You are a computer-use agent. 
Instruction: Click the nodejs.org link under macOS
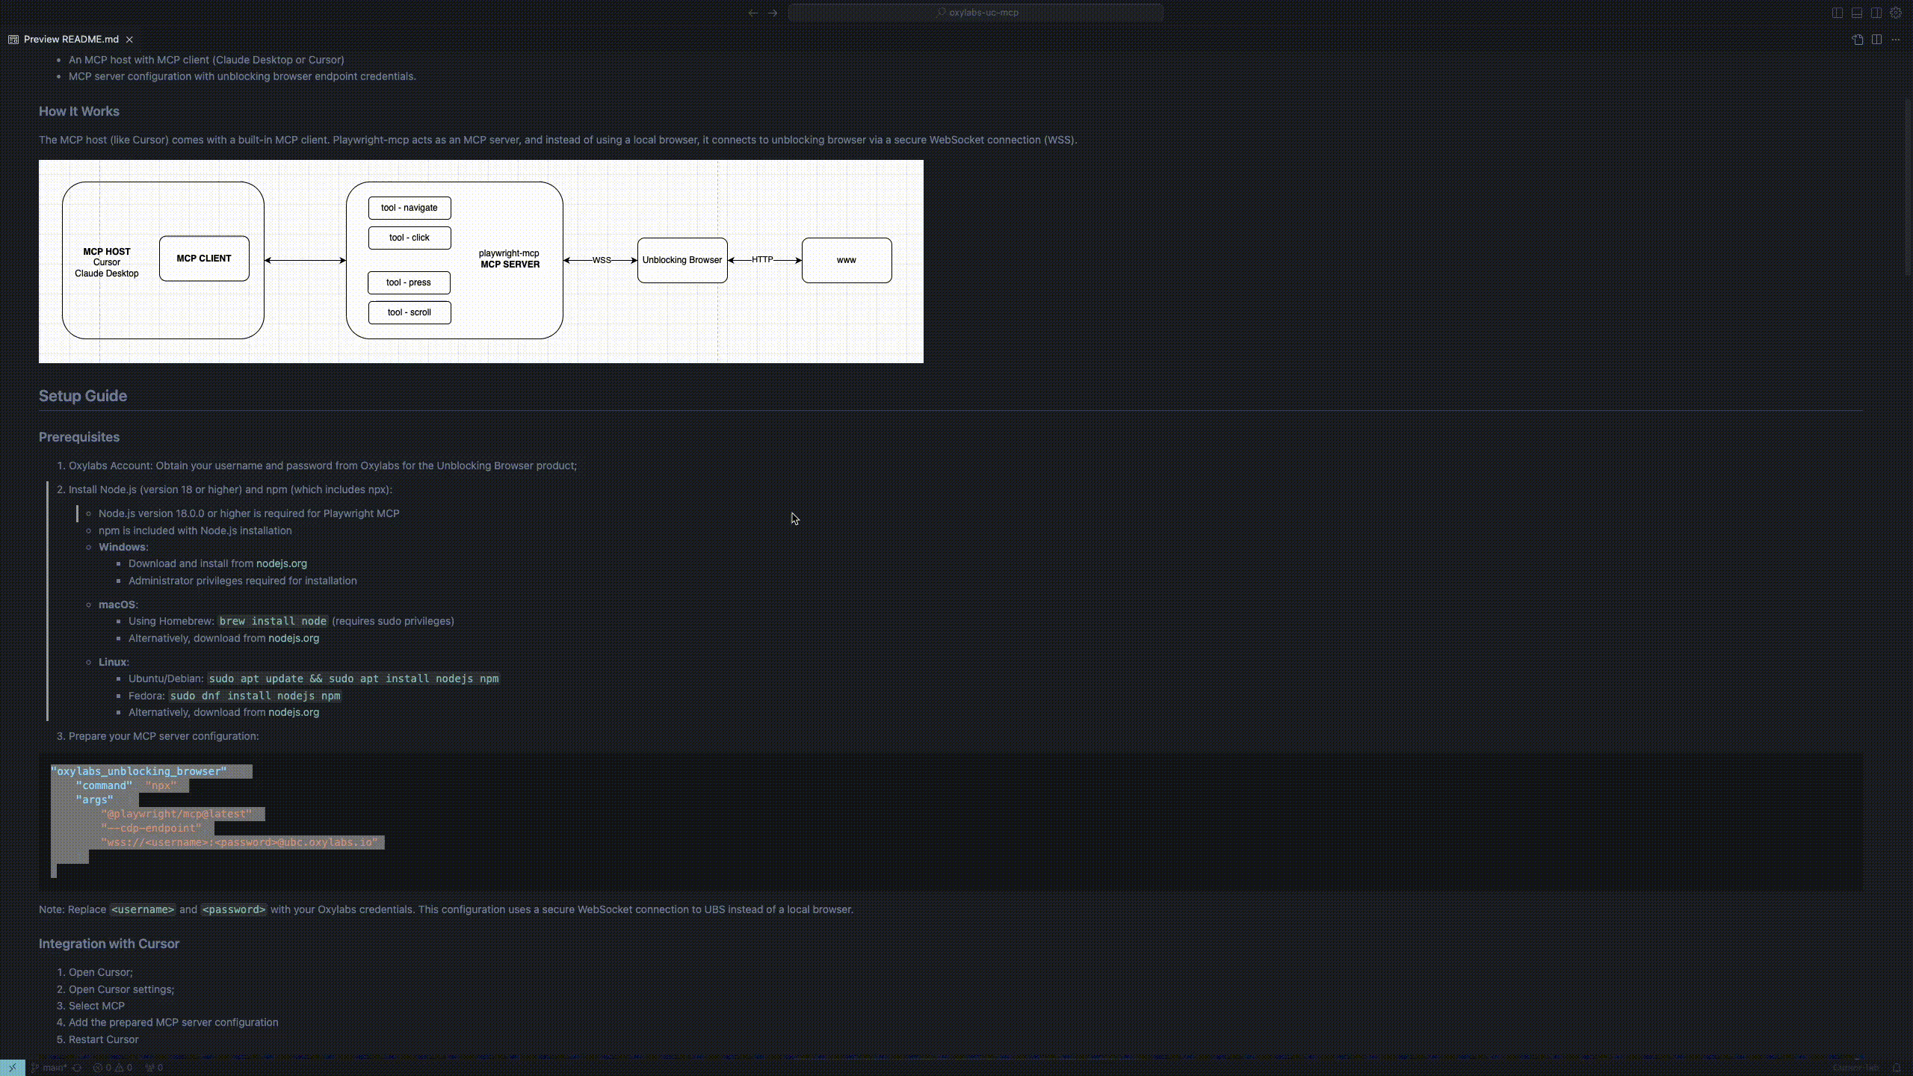[x=293, y=637]
